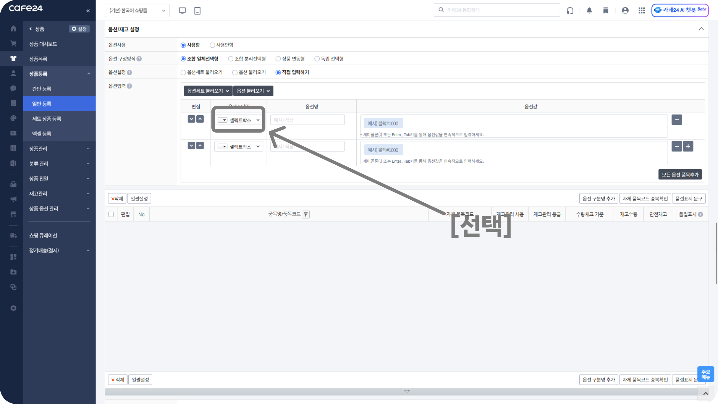Open 간단 등록 in the sidebar
This screenshot has height=404, width=718.
click(42, 89)
